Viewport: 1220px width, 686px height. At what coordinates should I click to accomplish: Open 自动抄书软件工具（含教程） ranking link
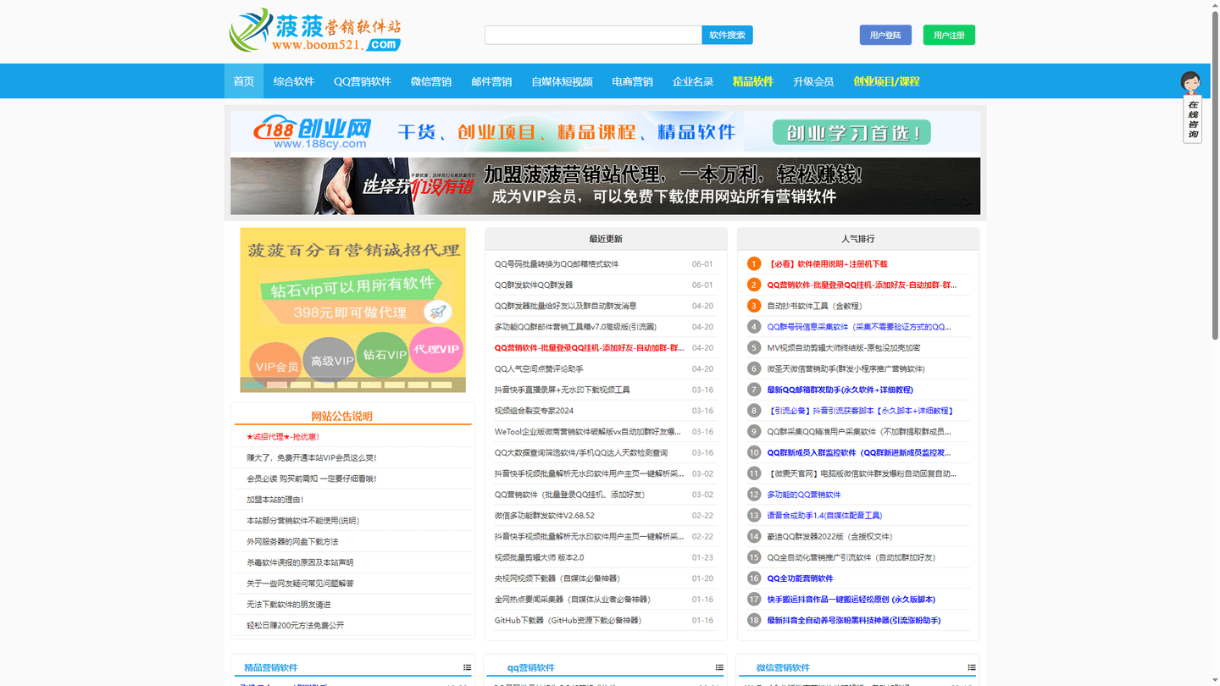click(814, 306)
